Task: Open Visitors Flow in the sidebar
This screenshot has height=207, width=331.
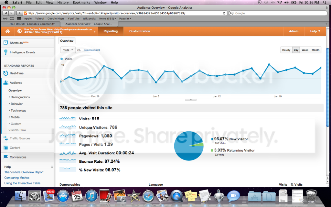Action: (17, 130)
